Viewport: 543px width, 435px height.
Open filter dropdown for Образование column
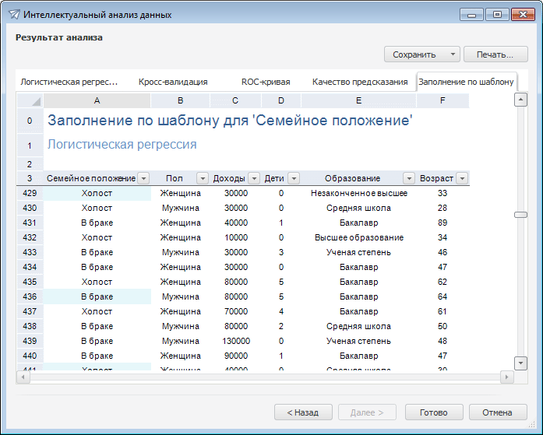(x=409, y=178)
